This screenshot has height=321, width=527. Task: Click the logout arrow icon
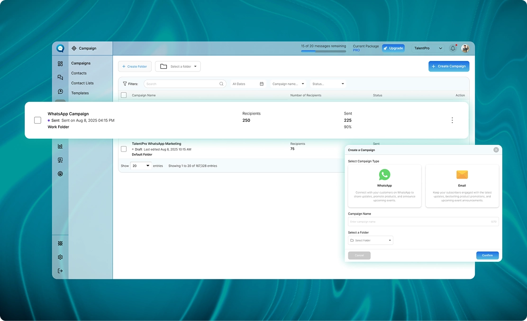coord(60,271)
